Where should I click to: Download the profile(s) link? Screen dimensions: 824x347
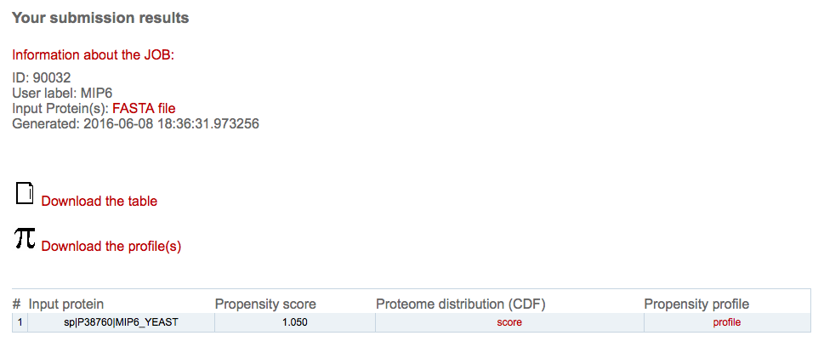pos(111,246)
